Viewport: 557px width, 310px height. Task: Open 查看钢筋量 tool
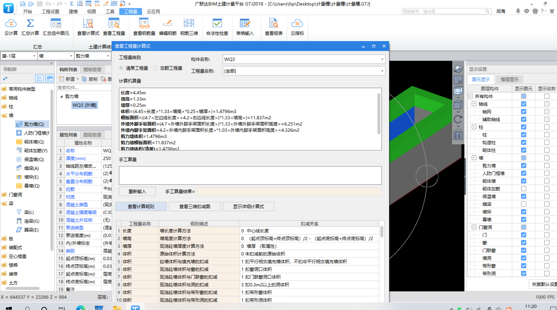point(144,27)
